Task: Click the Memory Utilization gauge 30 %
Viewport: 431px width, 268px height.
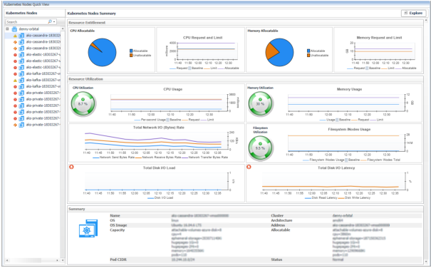Action: click(x=260, y=104)
